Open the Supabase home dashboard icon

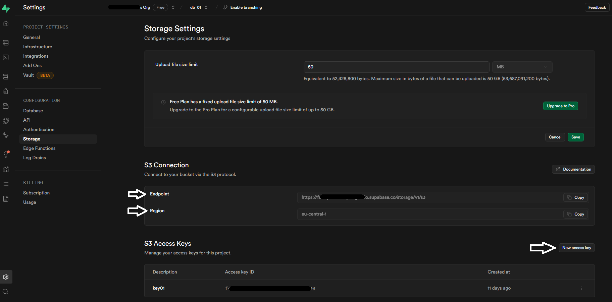coord(6,23)
